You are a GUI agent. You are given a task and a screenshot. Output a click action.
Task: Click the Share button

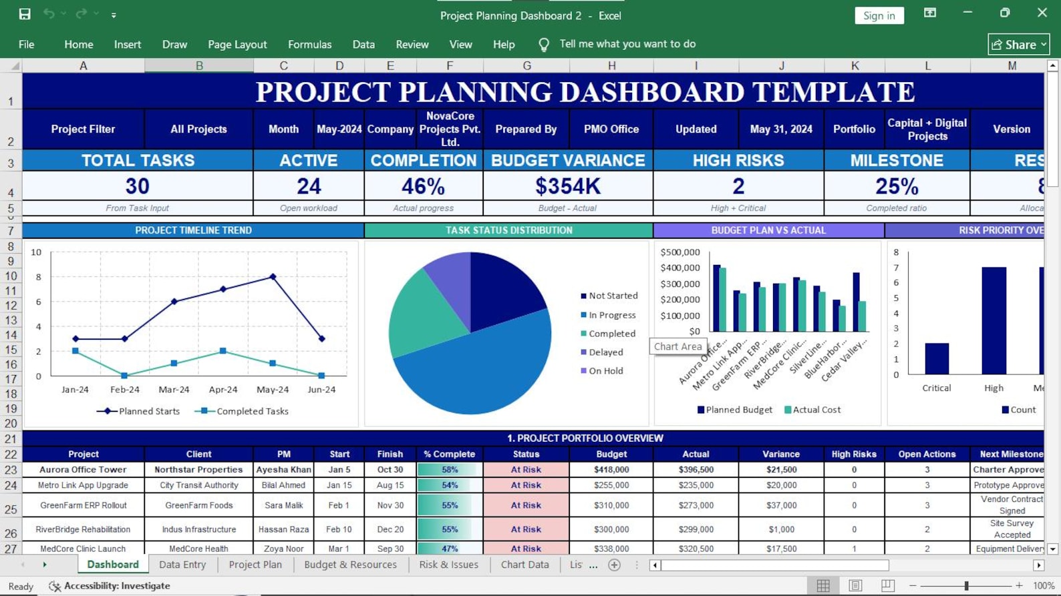(1019, 45)
